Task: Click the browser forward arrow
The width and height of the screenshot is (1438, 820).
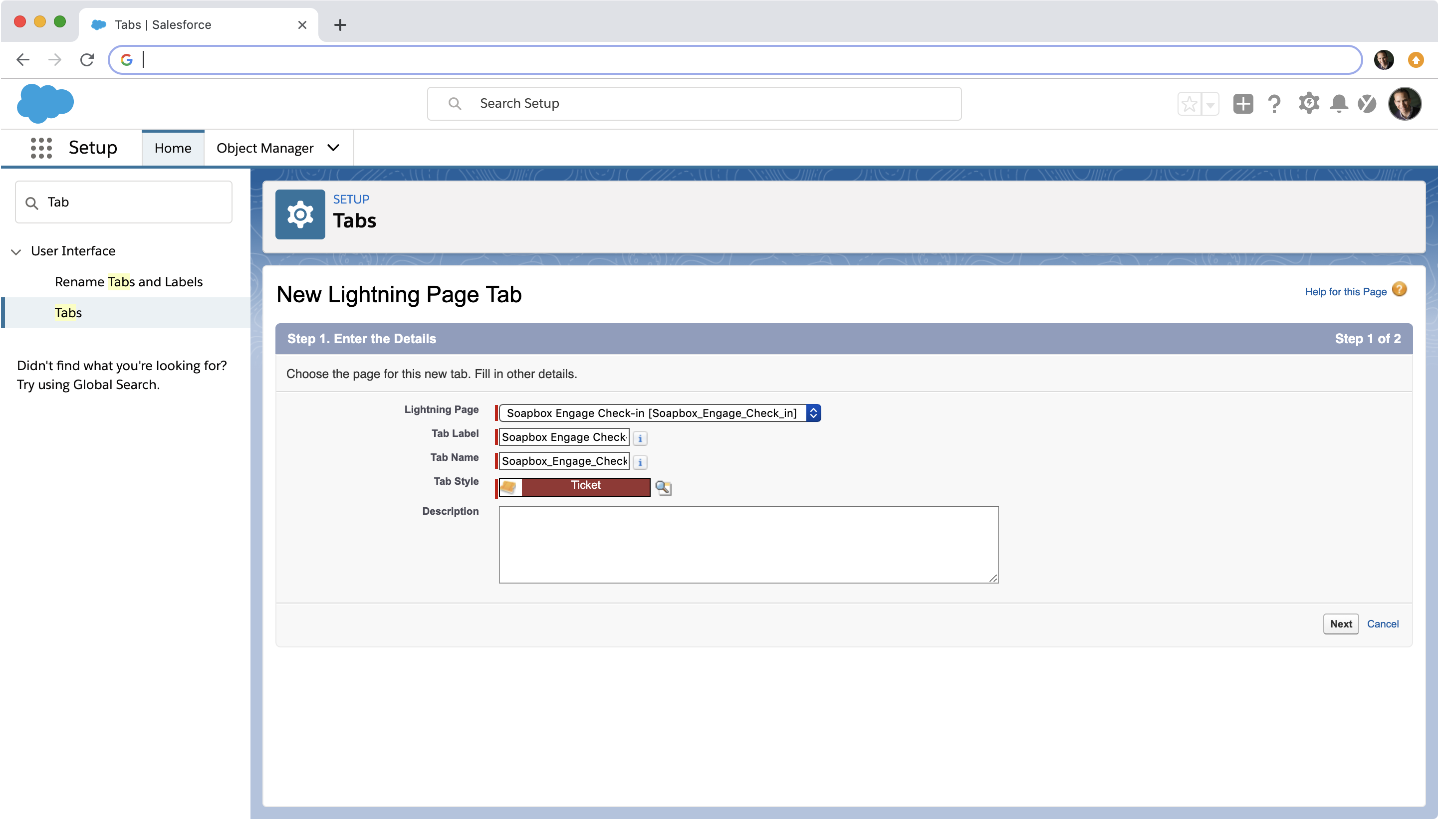Action: pos(55,60)
